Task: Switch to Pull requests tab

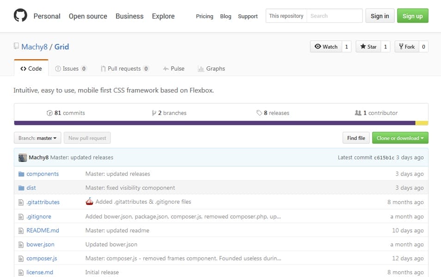Action: click(x=125, y=68)
